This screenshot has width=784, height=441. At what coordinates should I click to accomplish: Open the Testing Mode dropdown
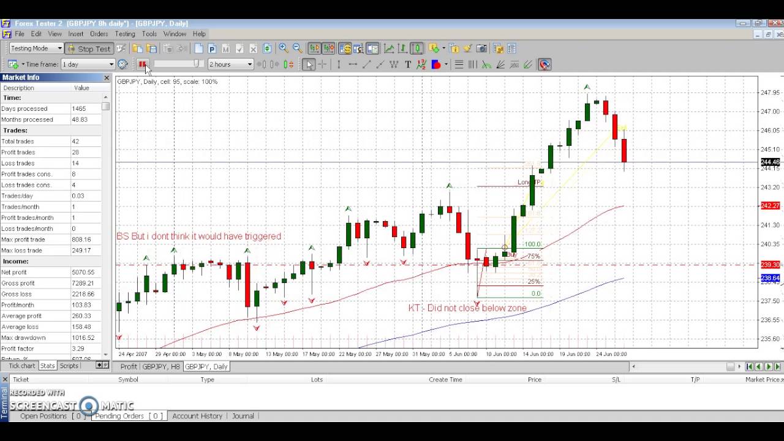click(x=36, y=48)
